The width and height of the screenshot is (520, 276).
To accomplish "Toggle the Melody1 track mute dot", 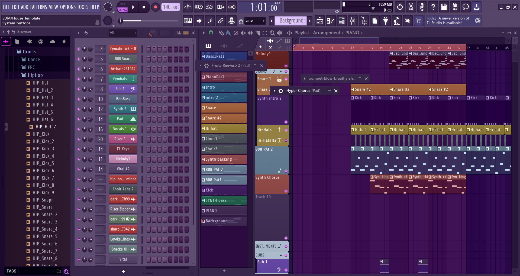I will click(286, 66).
